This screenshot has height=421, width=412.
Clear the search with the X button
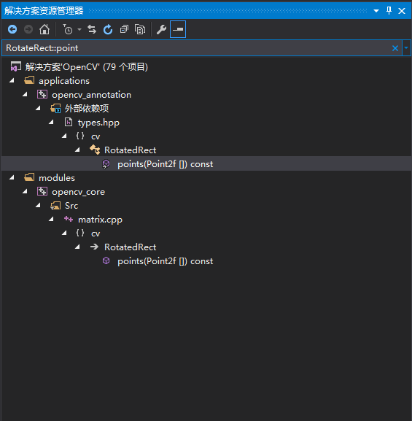(395, 48)
